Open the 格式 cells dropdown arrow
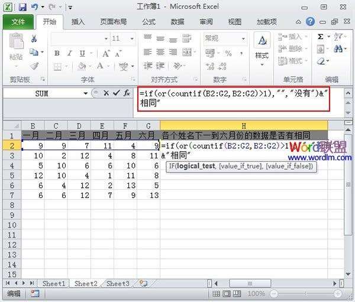355x302 pixels. click(x=306, y=61)
